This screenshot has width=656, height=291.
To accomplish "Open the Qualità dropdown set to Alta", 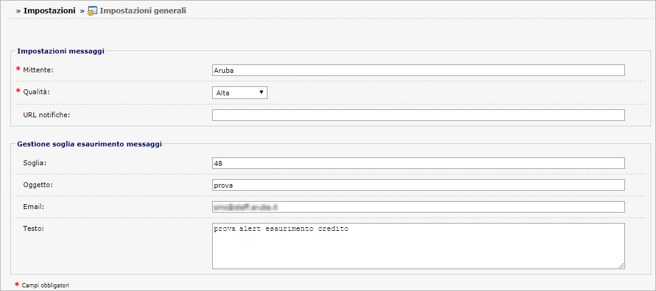I will coord(240,92).
